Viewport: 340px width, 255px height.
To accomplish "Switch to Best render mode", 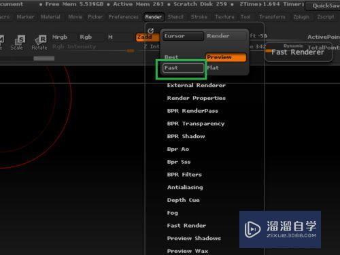I will [x=183, y=57].
